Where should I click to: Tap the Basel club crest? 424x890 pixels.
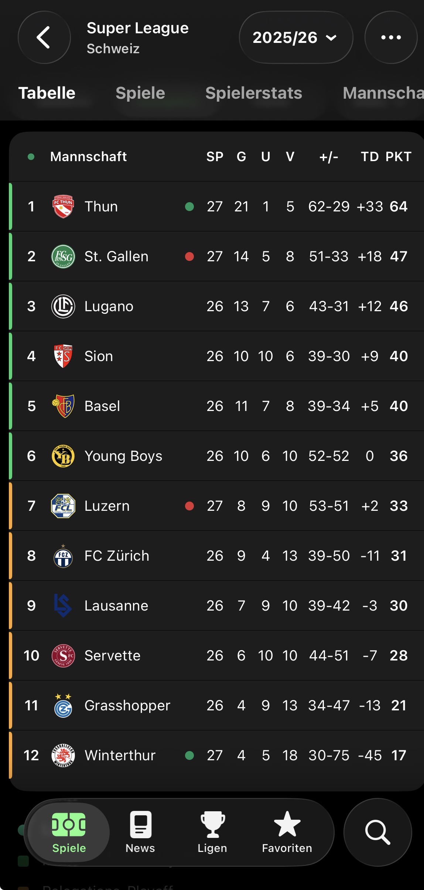pyautogui.click(x=63, y=406)
